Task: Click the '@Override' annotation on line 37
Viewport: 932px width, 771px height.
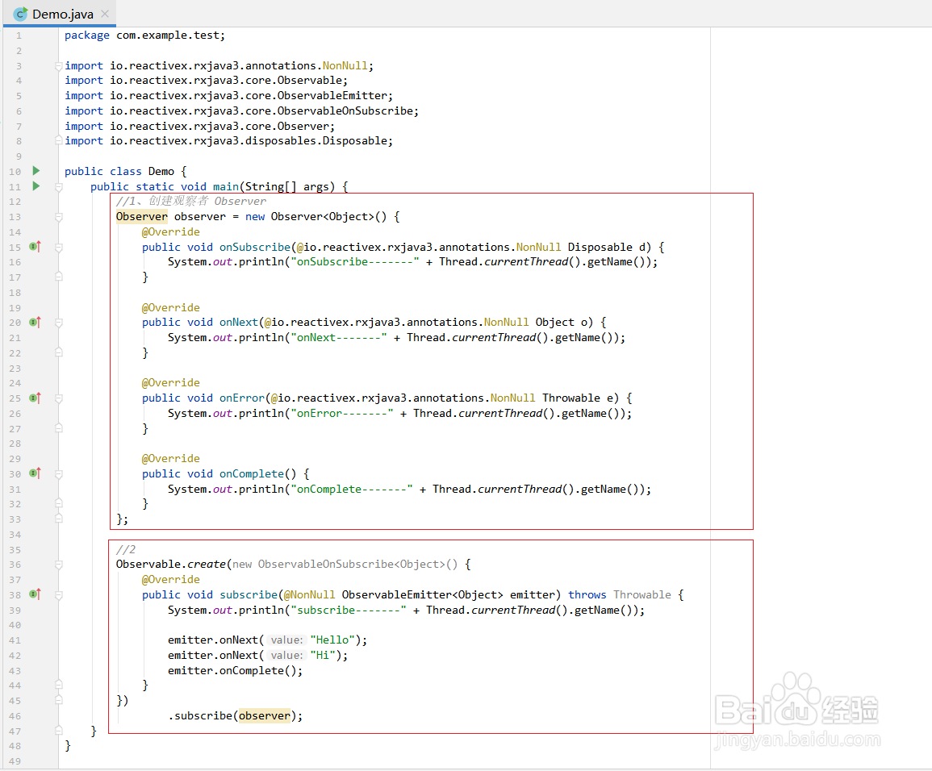Action: [x=170, y=579]
